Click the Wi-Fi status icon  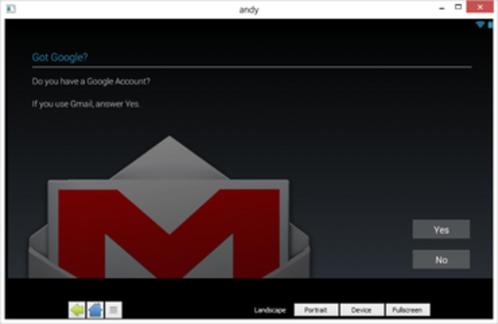(x=480, y=24)
